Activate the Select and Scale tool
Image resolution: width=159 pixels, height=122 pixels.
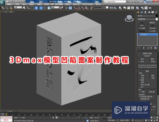pyautogui.click(x=49, y=8)
